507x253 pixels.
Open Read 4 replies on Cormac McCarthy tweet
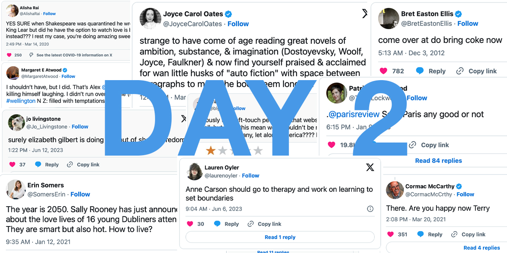point(482,248)
